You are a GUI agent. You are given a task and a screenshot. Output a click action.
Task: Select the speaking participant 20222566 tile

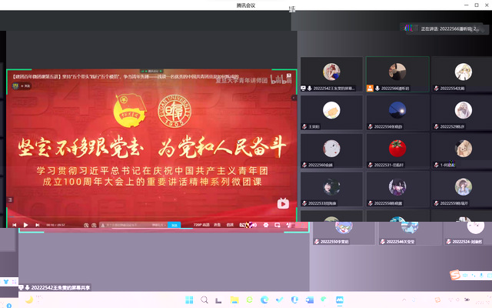click(397, 74)
